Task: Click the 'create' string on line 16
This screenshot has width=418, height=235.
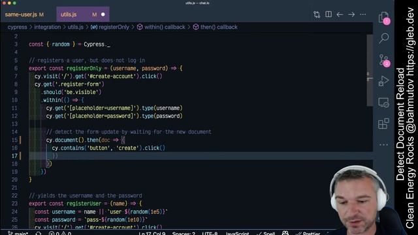Action: point(127,148)
